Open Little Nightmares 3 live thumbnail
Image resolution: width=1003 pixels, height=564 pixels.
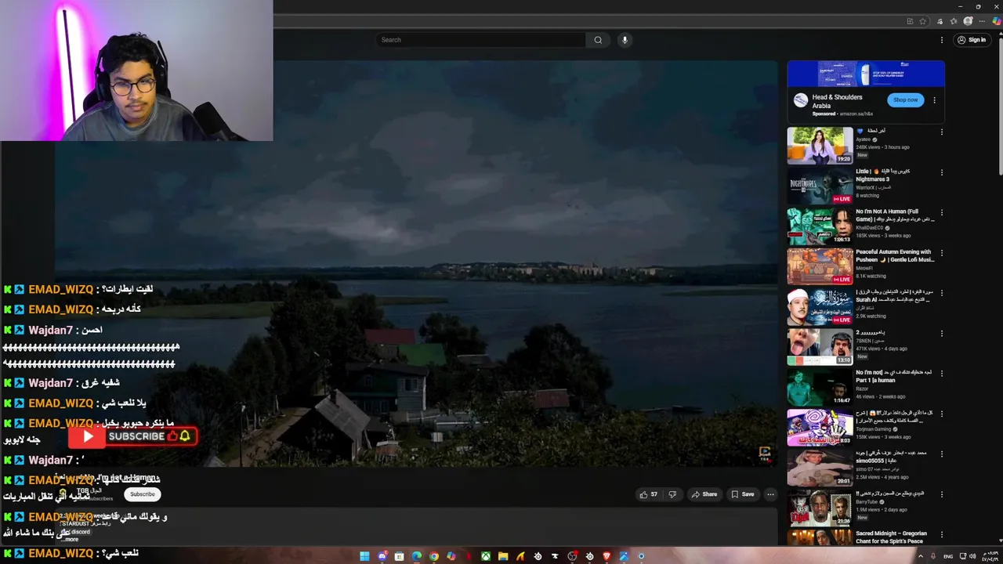(820, 186)
